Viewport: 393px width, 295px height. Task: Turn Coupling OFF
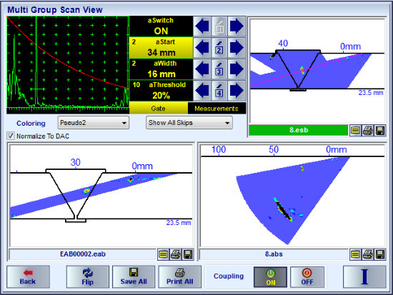(x=307, y=277)
